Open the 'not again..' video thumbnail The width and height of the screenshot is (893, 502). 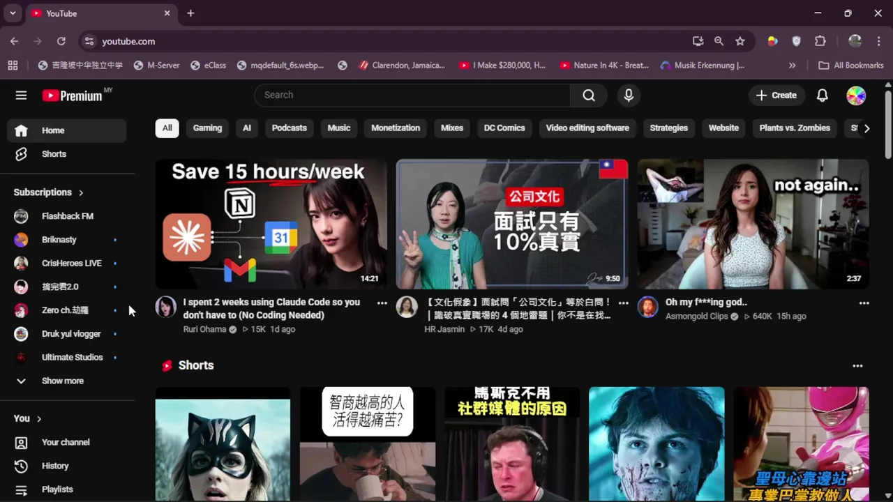(753, 224)
